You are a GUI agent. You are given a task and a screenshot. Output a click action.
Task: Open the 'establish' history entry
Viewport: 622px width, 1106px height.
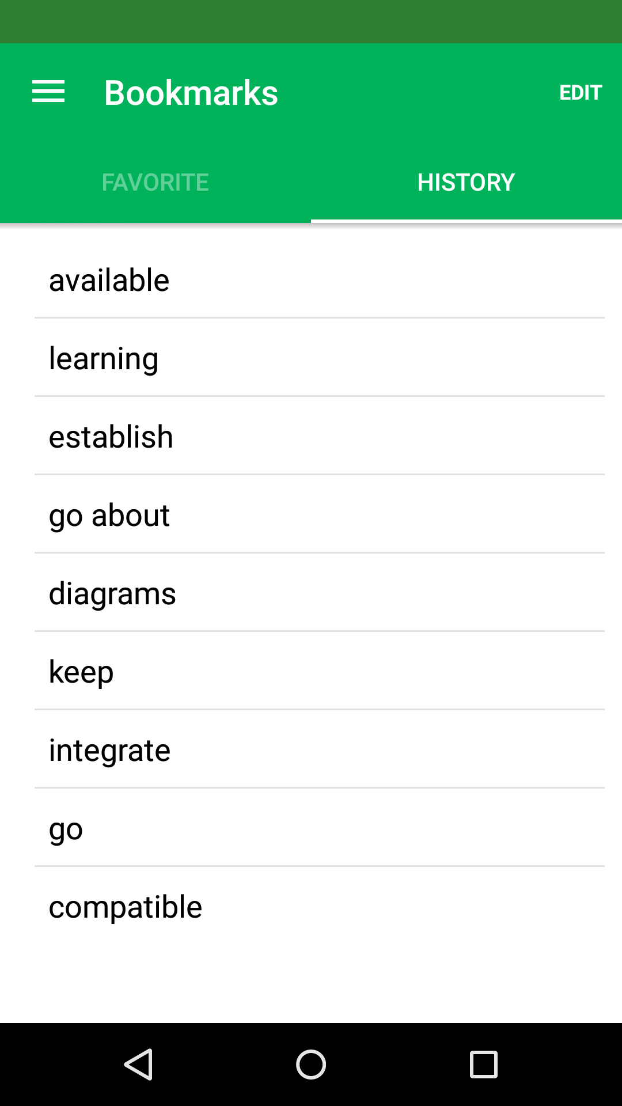point(111,436)
